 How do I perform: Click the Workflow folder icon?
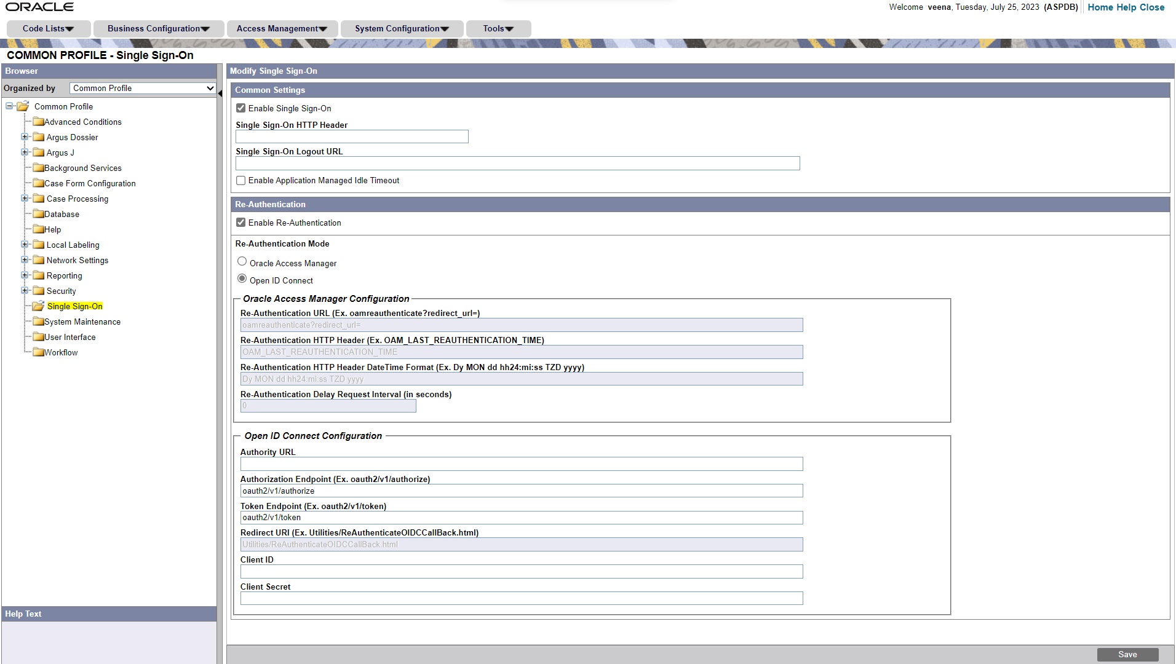click(x=38, y=352)
